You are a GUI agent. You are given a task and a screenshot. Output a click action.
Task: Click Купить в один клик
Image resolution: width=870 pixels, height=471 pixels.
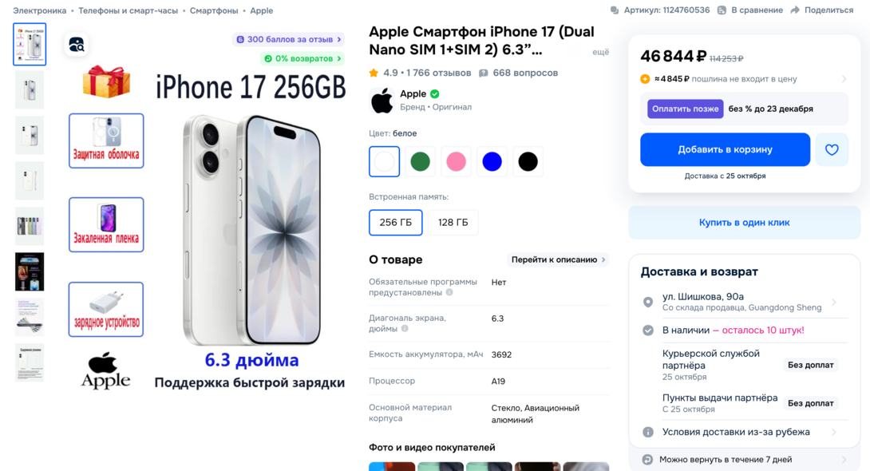click(x=744, y=223)
